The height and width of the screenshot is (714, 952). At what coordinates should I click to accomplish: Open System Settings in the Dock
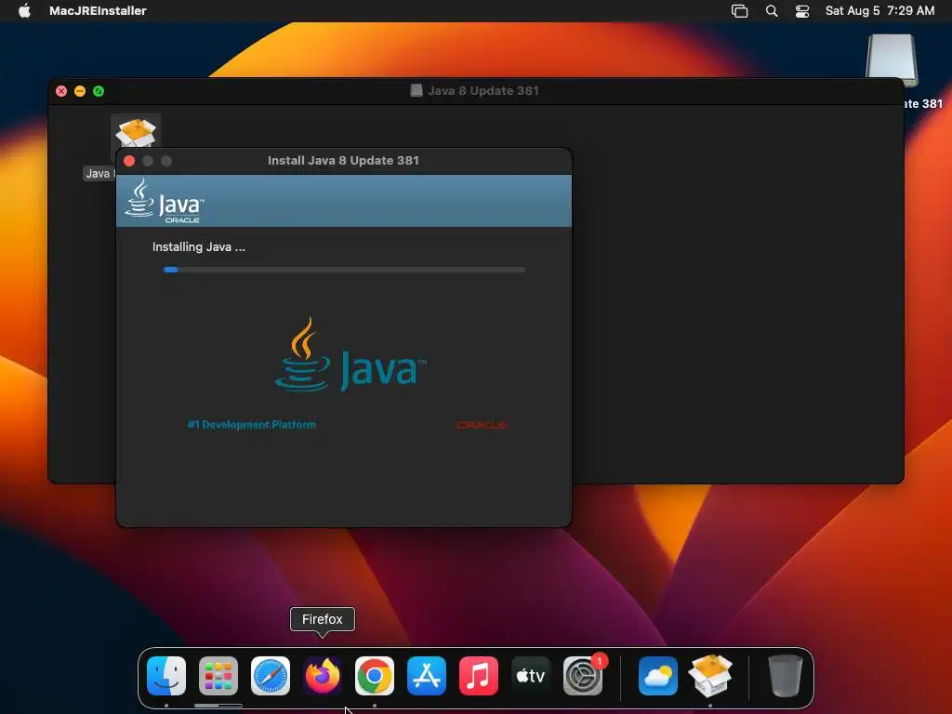point(583,676)
